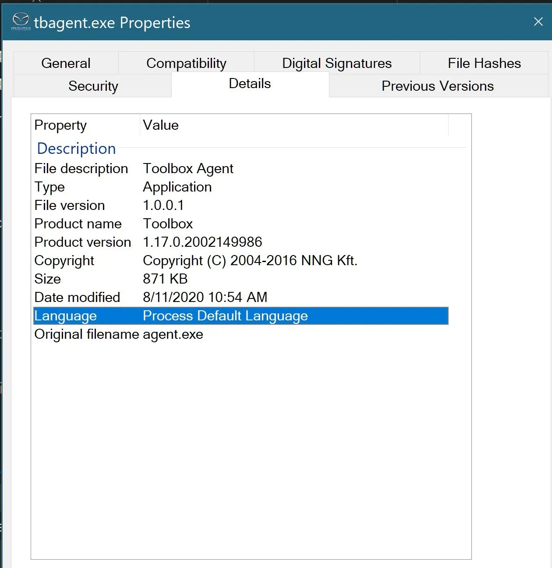Open the Compatibility tab

click(186, 64)
